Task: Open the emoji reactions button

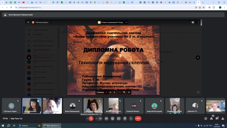Action: point(113,119)
